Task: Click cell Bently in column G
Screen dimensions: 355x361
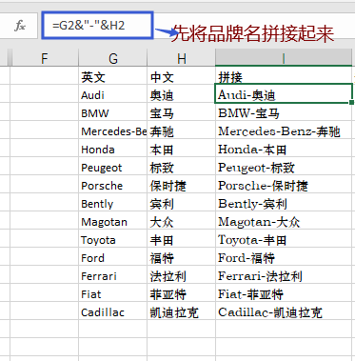Action: 113,203
